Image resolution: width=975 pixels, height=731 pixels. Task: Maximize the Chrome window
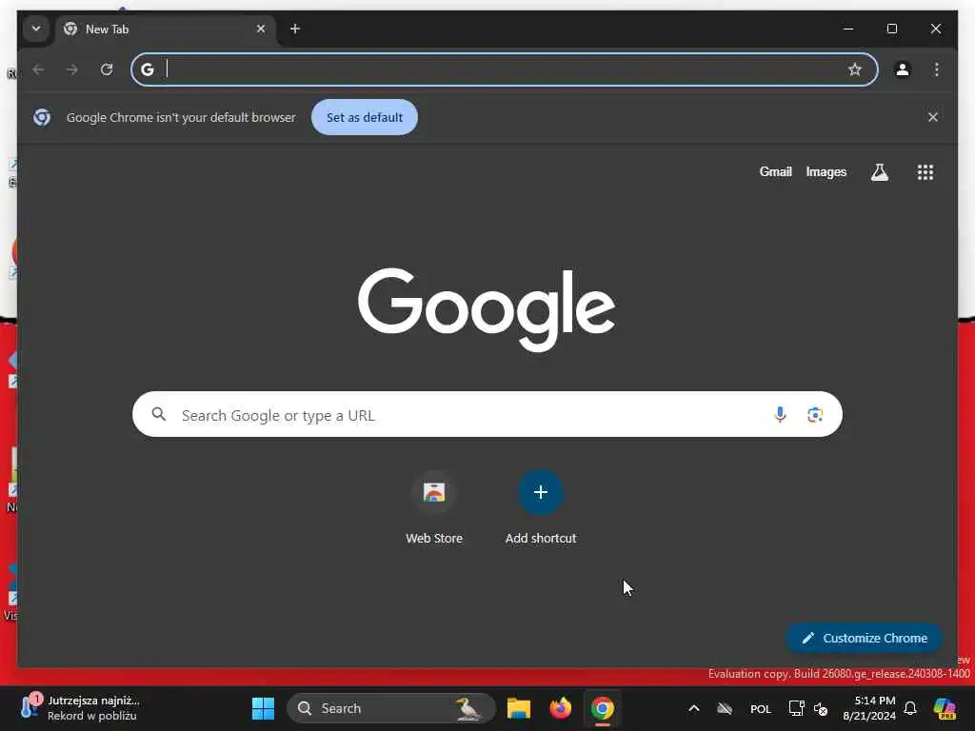point(891,29)
